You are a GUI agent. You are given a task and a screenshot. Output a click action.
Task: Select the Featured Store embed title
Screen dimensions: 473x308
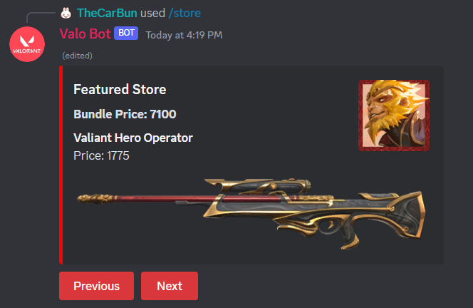point(120,89)
